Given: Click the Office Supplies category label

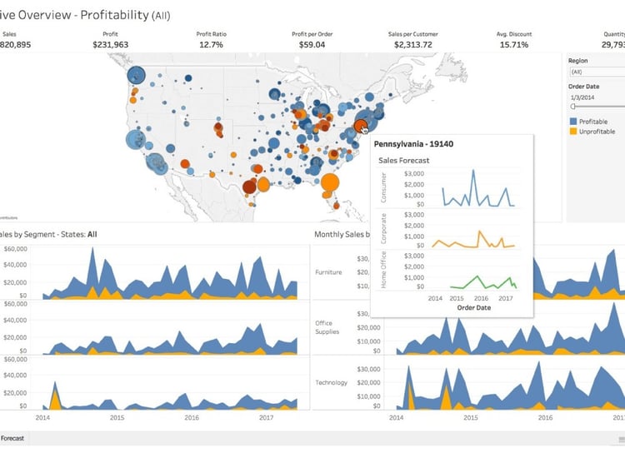Looking at the screenshot, I should [x=327, y=327].
